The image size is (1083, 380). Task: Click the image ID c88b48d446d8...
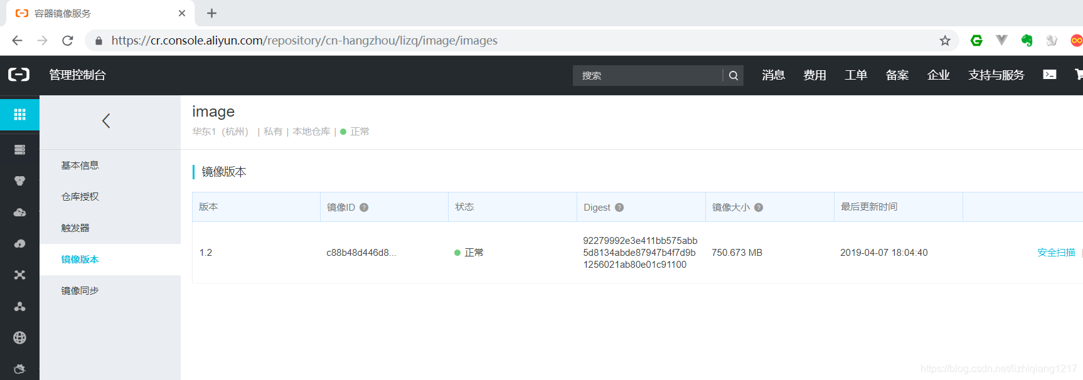coord(361,253)
